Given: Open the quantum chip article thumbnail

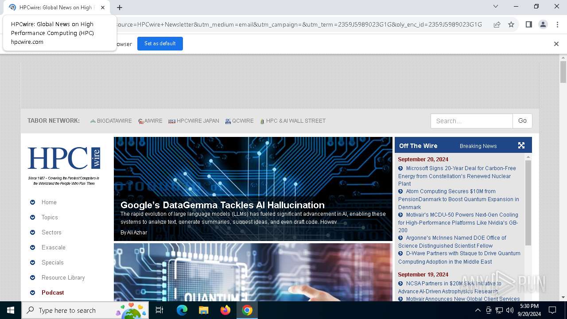Looking at the screenshot, I should (253, 272).
